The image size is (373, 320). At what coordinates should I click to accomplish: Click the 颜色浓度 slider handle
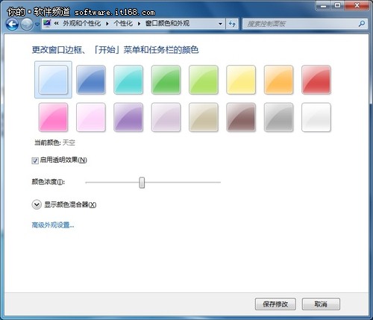pos(142,183)
